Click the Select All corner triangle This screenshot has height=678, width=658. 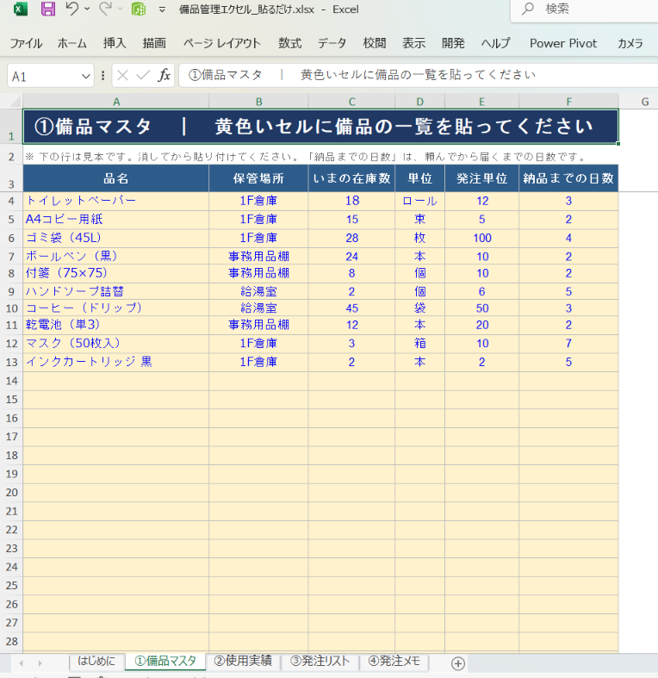(x=15, y=102)
